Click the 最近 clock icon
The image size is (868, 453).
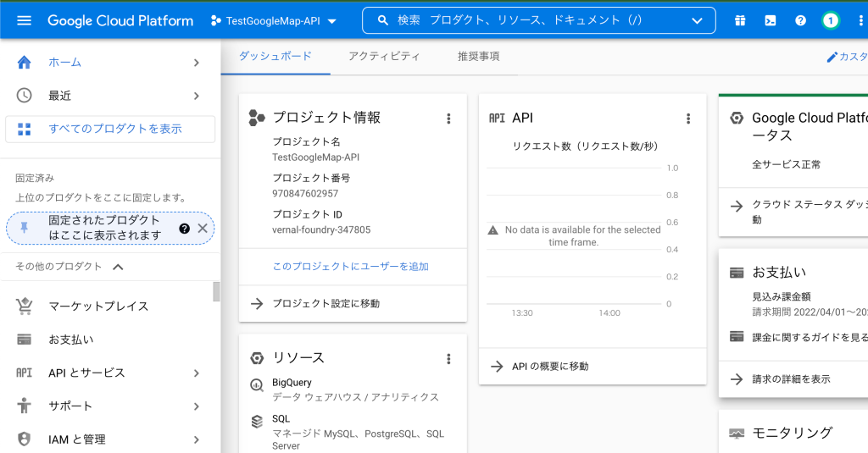click(24, 95)
